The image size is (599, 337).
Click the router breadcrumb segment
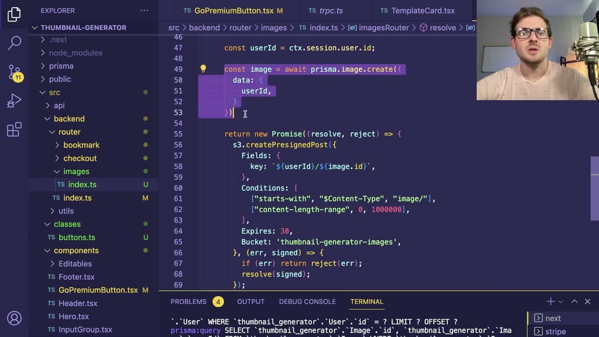[x=241, y=28]
